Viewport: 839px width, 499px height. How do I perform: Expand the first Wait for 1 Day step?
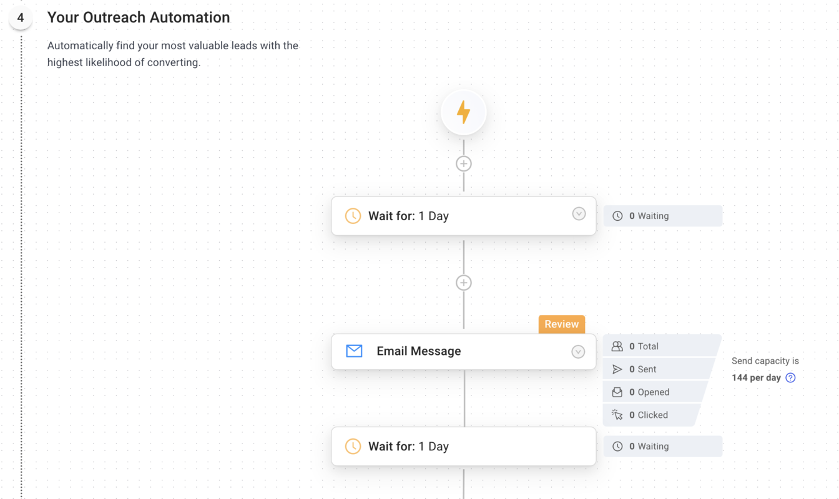pyautogui.click(x=578, y=213)
